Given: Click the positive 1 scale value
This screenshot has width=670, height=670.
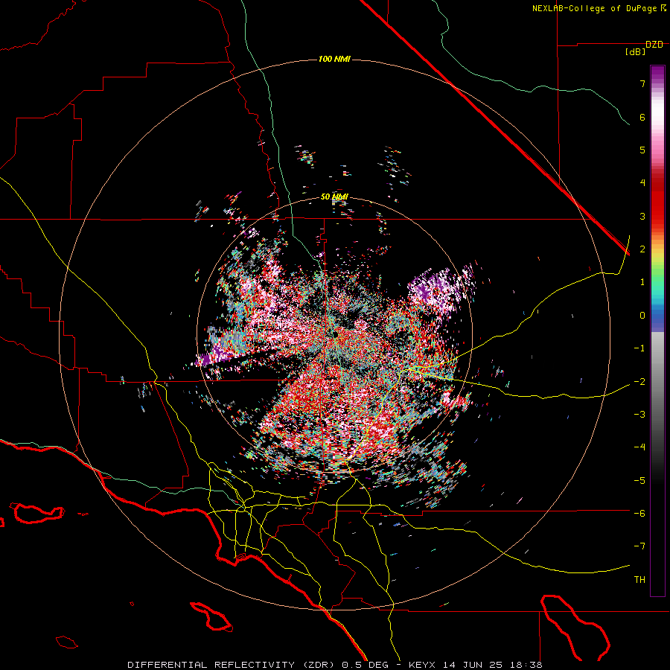Looking at the screenshot, I should 642,282.
